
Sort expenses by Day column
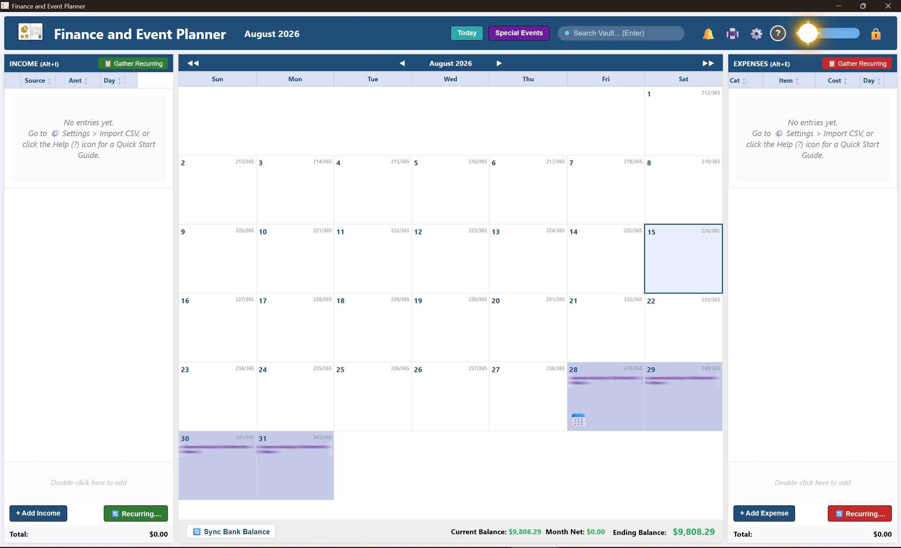[872, 80]
